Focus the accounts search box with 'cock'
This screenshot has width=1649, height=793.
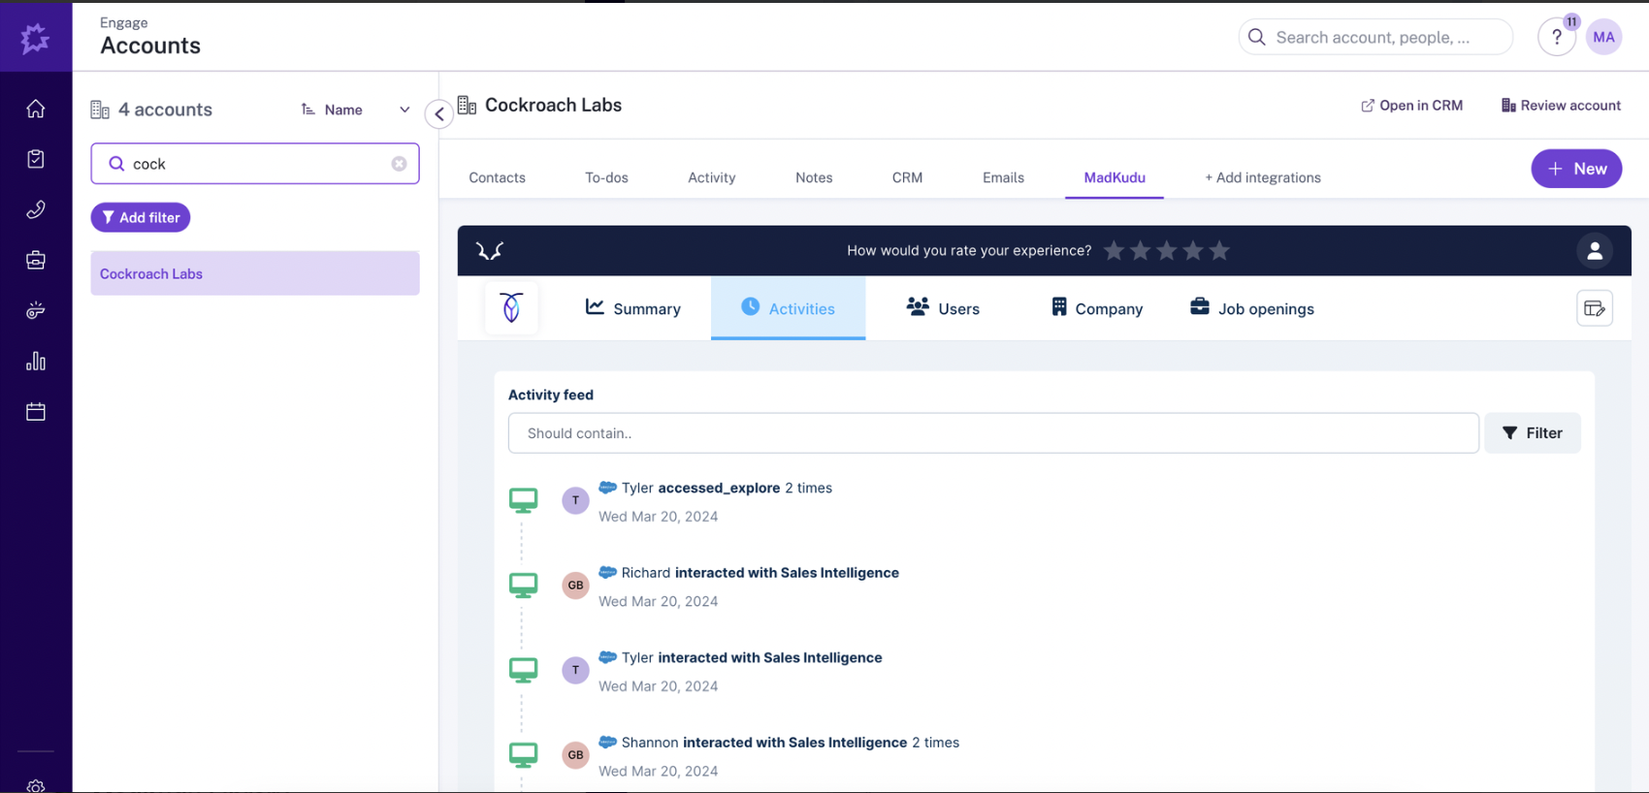[255, 164]
